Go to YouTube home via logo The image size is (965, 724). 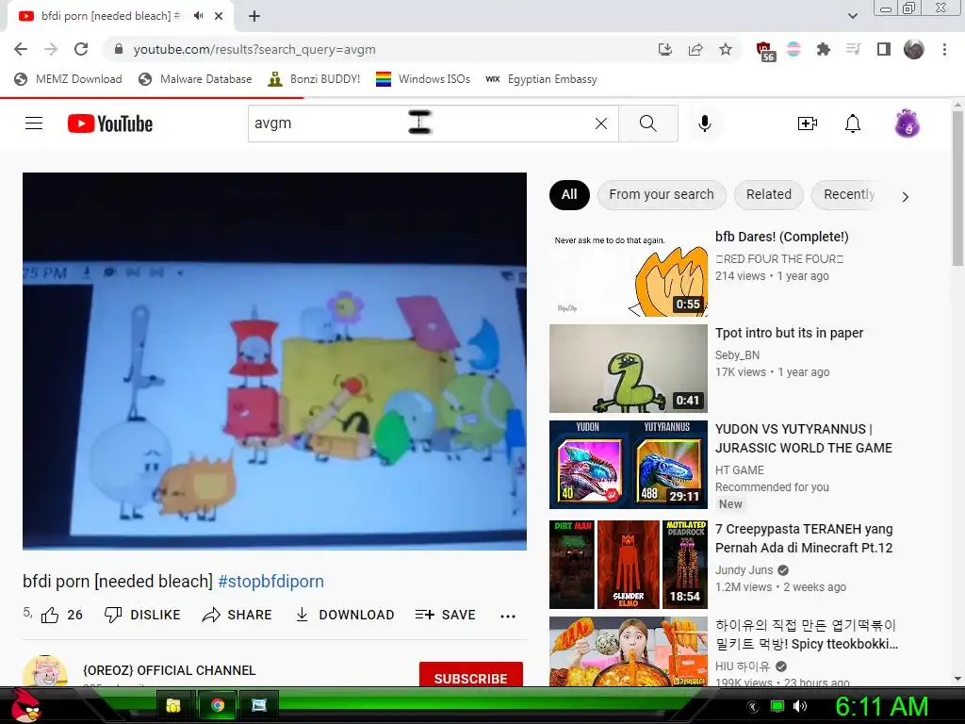pos(110,123)
